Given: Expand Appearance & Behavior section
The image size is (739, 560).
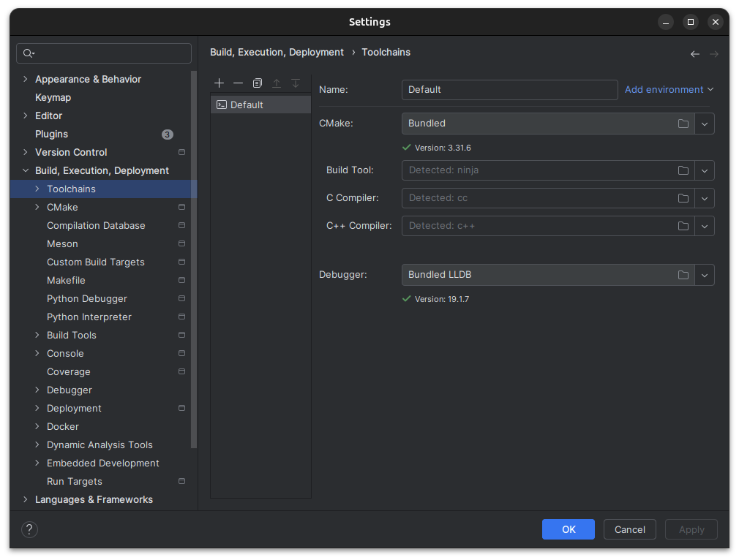Looking at the screenshot, I should (26, 79).
